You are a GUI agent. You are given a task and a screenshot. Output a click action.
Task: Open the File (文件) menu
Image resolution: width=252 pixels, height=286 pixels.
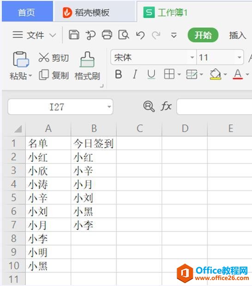[28, 35]
